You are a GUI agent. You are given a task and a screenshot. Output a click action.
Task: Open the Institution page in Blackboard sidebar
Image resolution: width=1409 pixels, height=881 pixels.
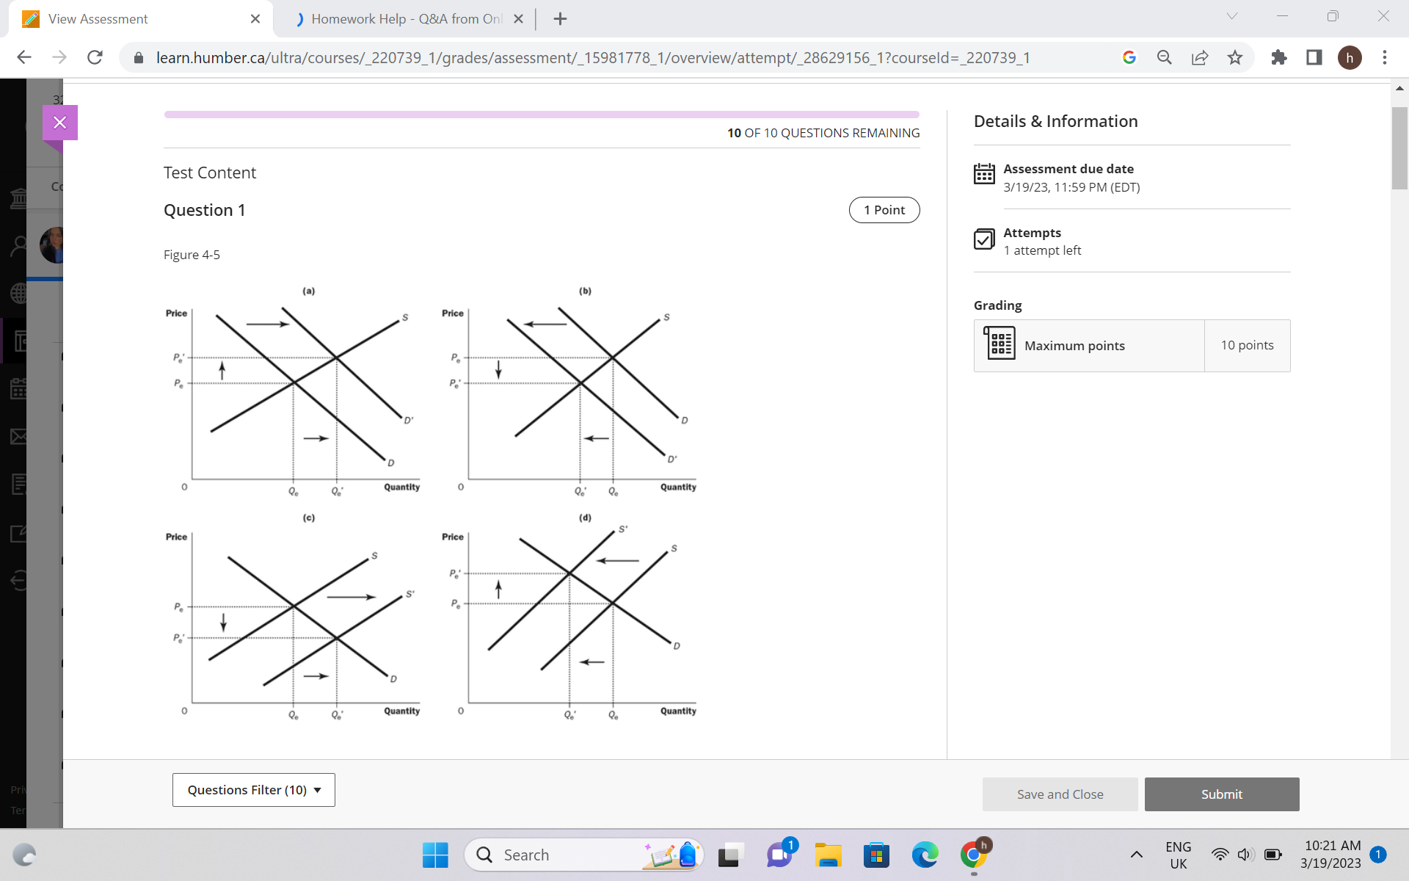[19, 197]
